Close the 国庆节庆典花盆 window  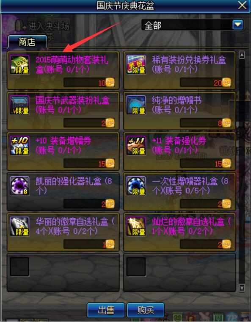point(242,6)
